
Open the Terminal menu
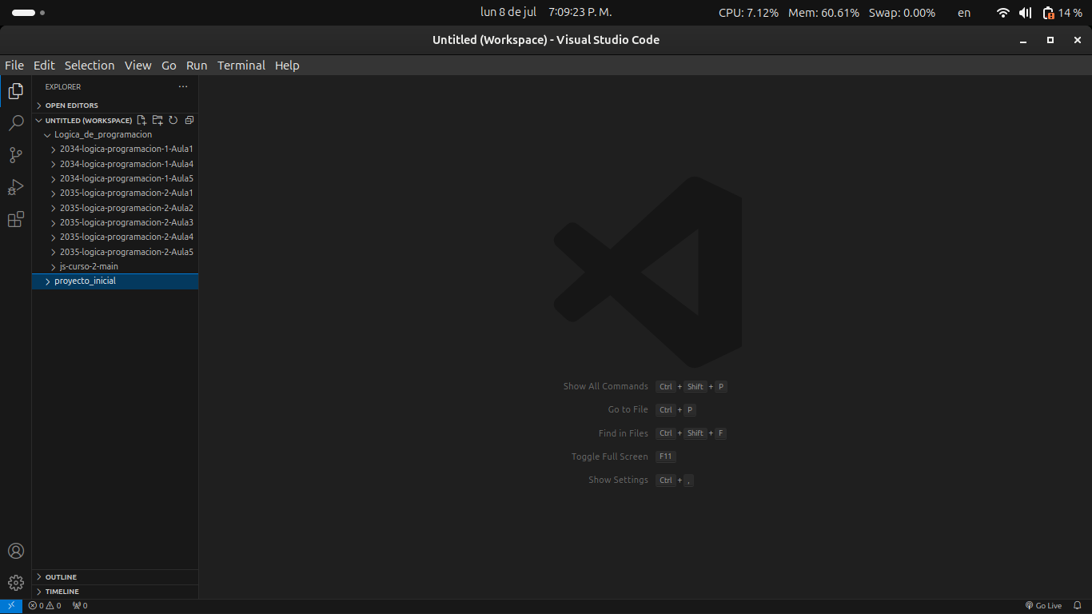[x=241, y=66]
